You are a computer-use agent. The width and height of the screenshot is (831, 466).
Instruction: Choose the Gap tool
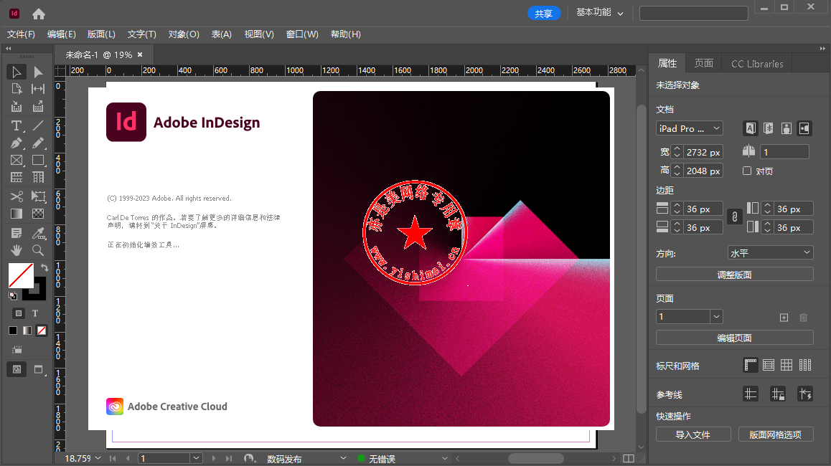coord(37,89)
